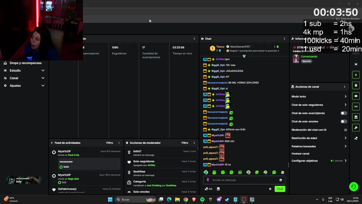362x204 pixels.
Task: Open Chat de solo-seguidores options arrow
Action: 345,105
